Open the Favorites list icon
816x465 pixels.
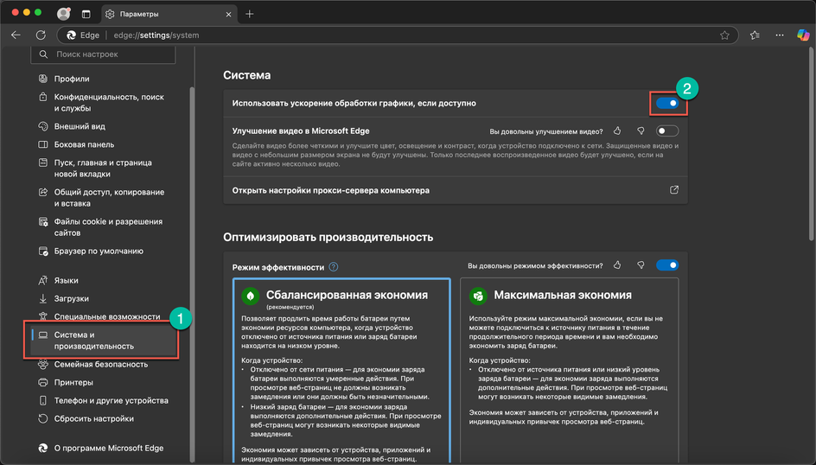click(x=755, y=35)
